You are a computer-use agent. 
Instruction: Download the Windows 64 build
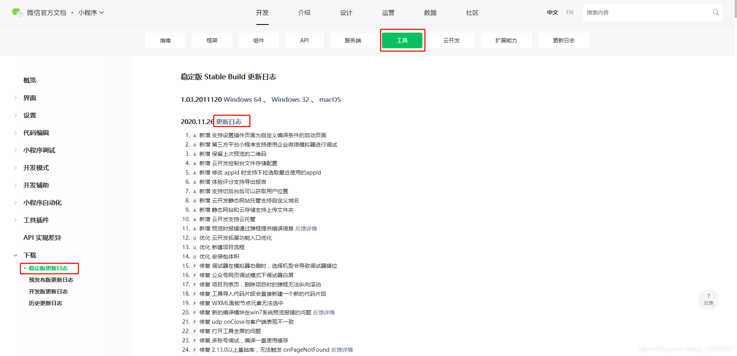pyautogui.click(x=242, y=99)
